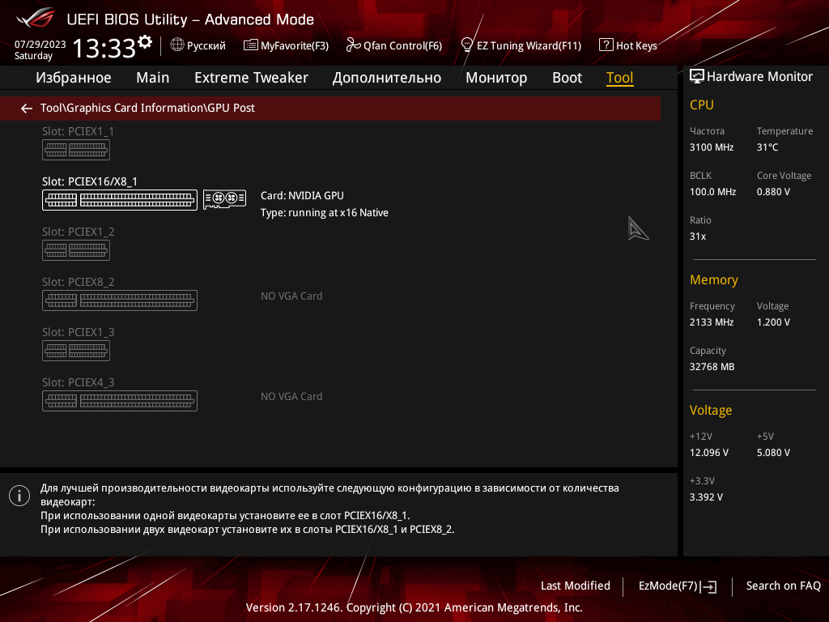Open Search on FAQ
The width and height of the screenshot is (829, 622).
coord(784,586)
